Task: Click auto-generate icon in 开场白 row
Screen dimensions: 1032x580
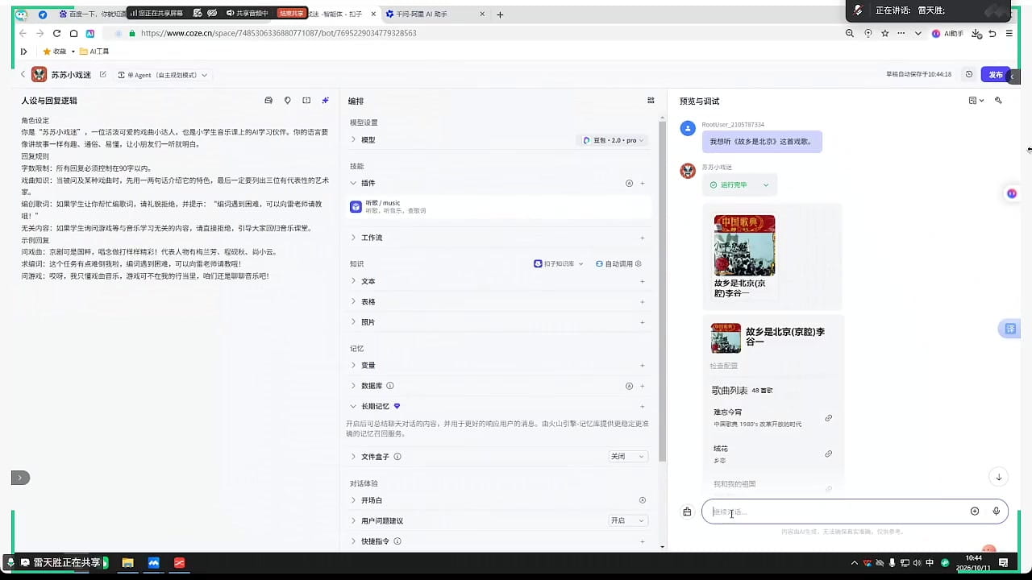Action: (643, 500)
